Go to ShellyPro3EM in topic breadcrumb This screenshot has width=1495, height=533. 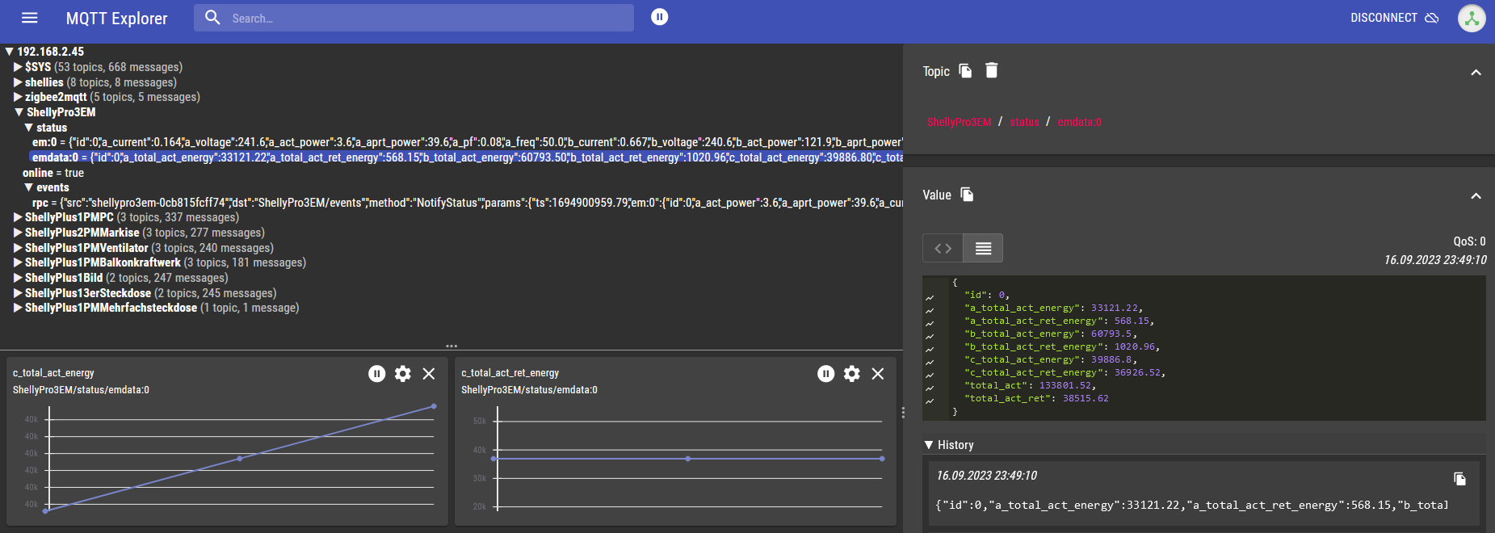point(959,122)
